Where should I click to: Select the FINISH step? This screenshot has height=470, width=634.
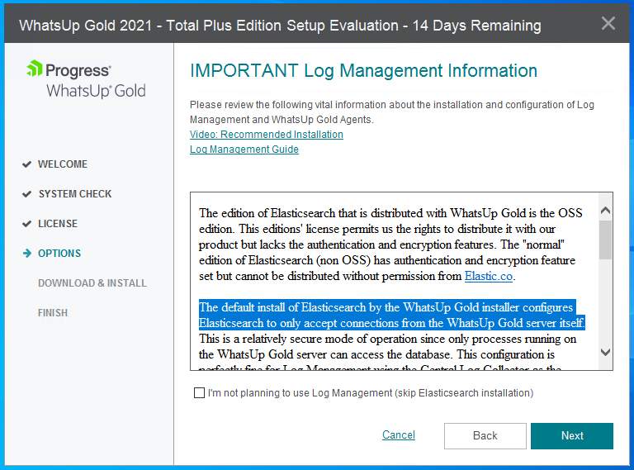click(x=53, y=313)
